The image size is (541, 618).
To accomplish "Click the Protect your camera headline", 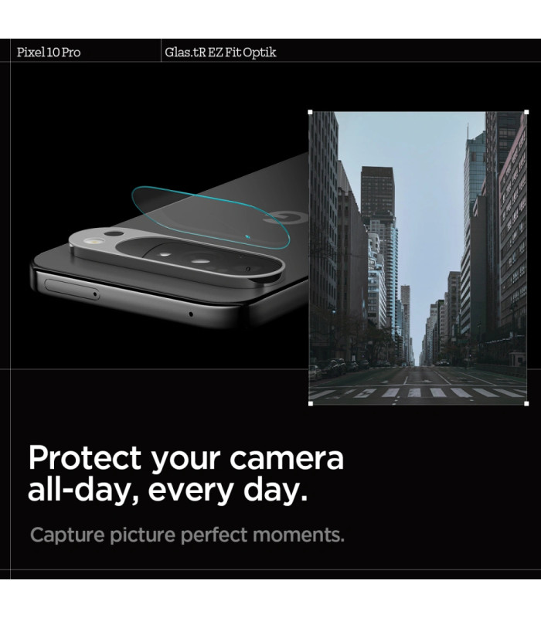I will [x=185, y=458].
